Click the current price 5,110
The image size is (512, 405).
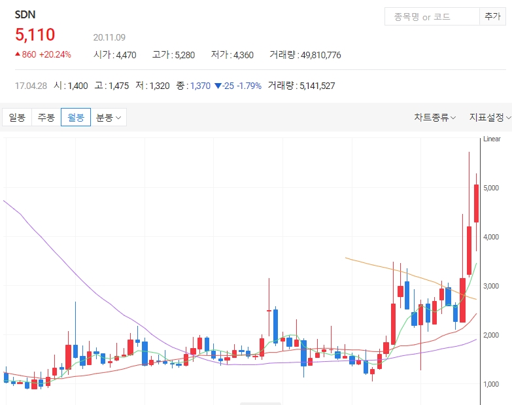35,35
